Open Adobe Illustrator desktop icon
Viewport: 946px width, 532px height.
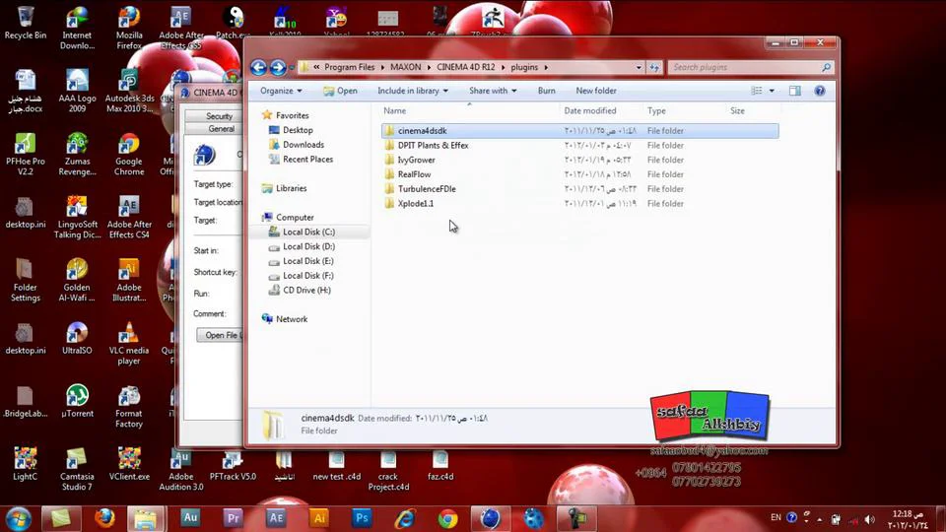pyautogui.click(x=129, y=280)
